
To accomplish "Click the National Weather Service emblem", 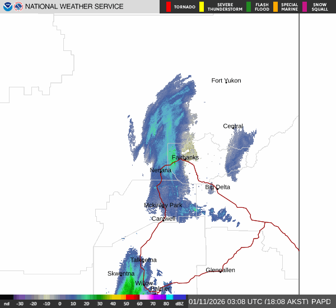I will pos(18,7).
